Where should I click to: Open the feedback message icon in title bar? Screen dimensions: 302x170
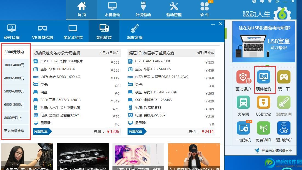[x=262, y=1]
